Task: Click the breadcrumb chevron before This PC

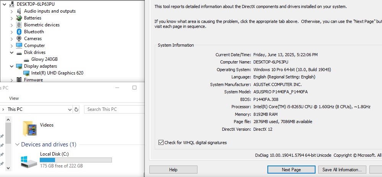Action: click(x=3, y=109)
